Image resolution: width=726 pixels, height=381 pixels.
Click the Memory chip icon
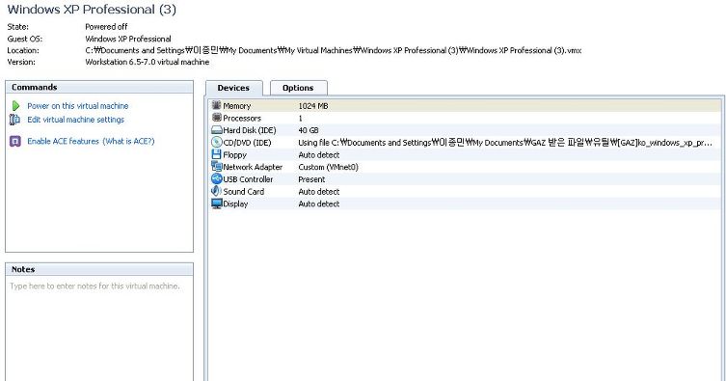(216, 105)
